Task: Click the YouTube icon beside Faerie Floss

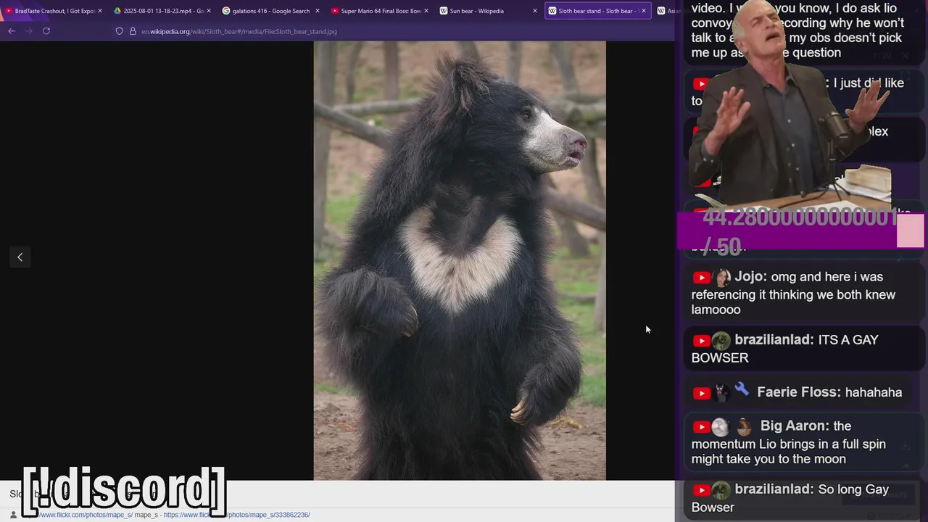Action: pyautogui.click(x=701, y=393)
